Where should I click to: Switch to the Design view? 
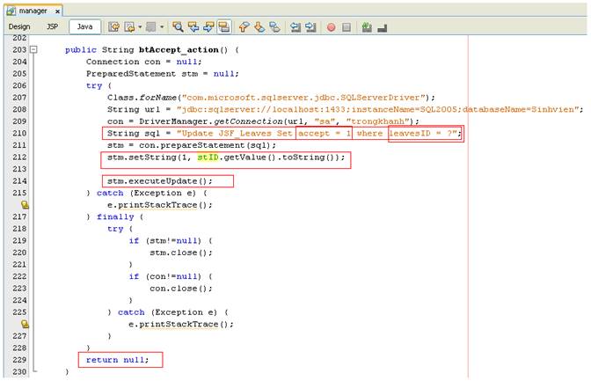tap(19, 26)
